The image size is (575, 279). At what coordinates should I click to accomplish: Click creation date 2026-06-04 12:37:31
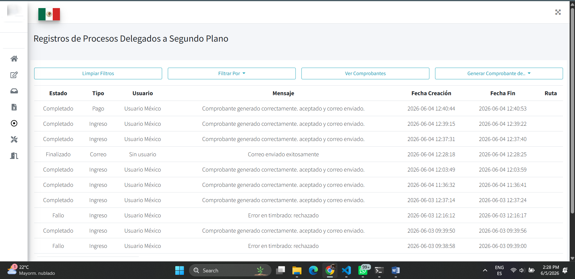(x=431, y=139)
